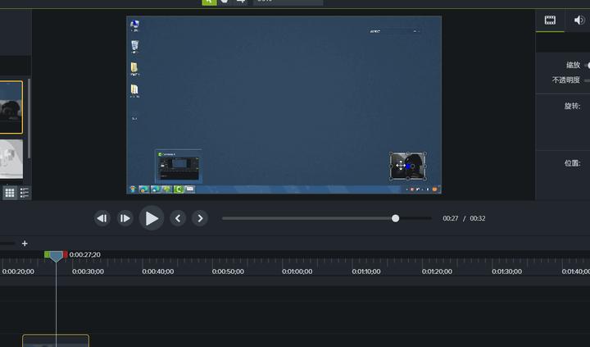Click the large Play button
Screen dimensions: 590x347
point(152,218)
